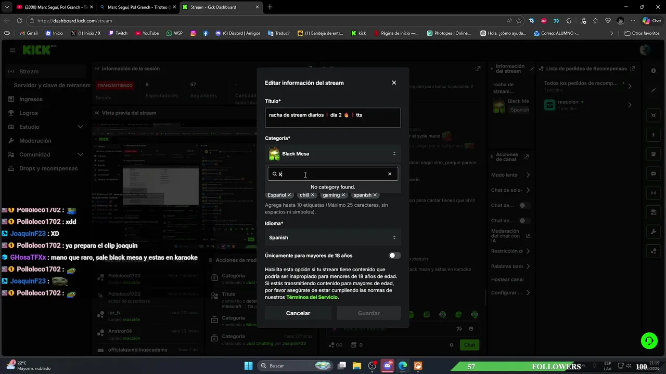Open the Photopea bookmark
666x374 pixels.
[449, 33]
